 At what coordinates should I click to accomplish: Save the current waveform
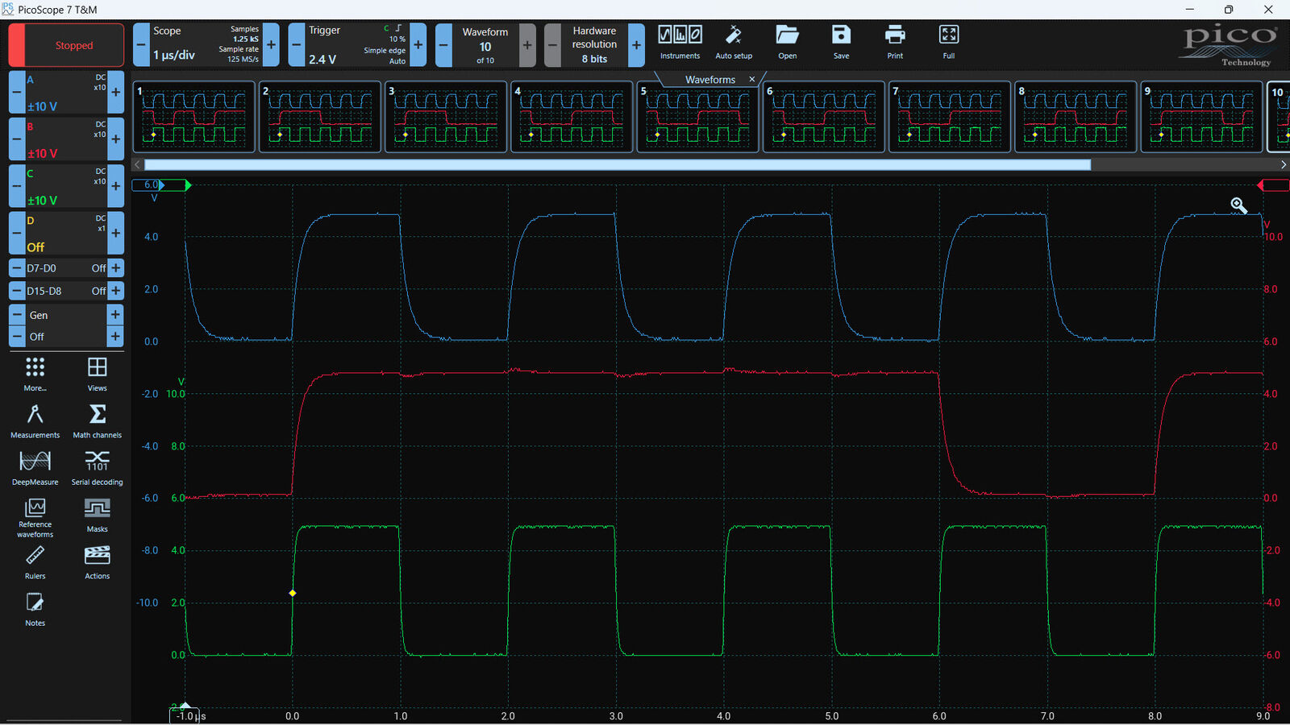click(841, 43)
